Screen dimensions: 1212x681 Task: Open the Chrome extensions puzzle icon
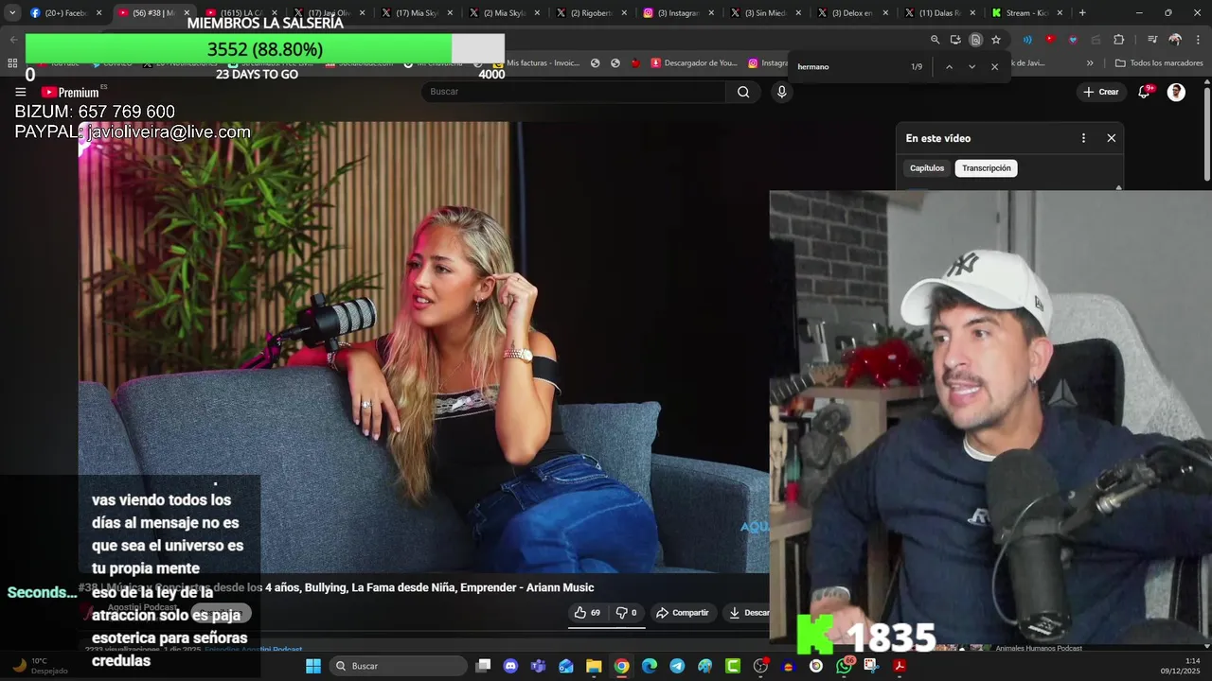pyautogui.click(x=1118, y=40)
